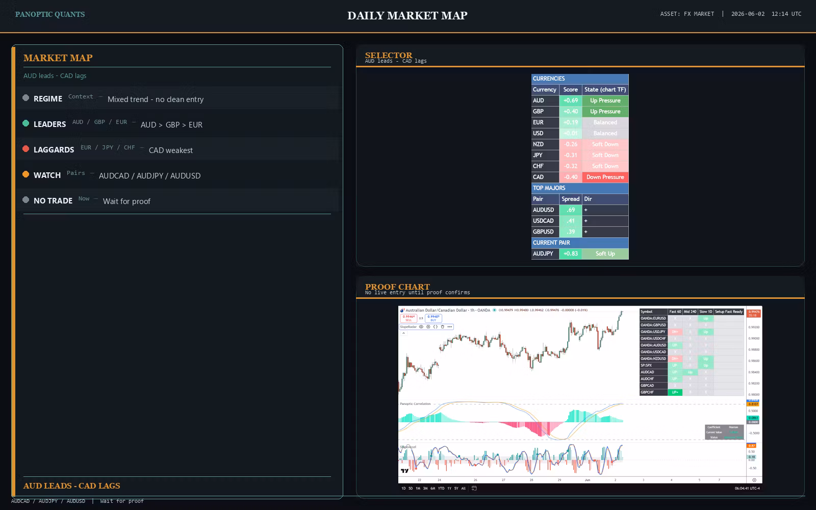Screen dimensions: 816x510
Task: Click the TradingView logo on chart
Action: click(x=404, y=471)
